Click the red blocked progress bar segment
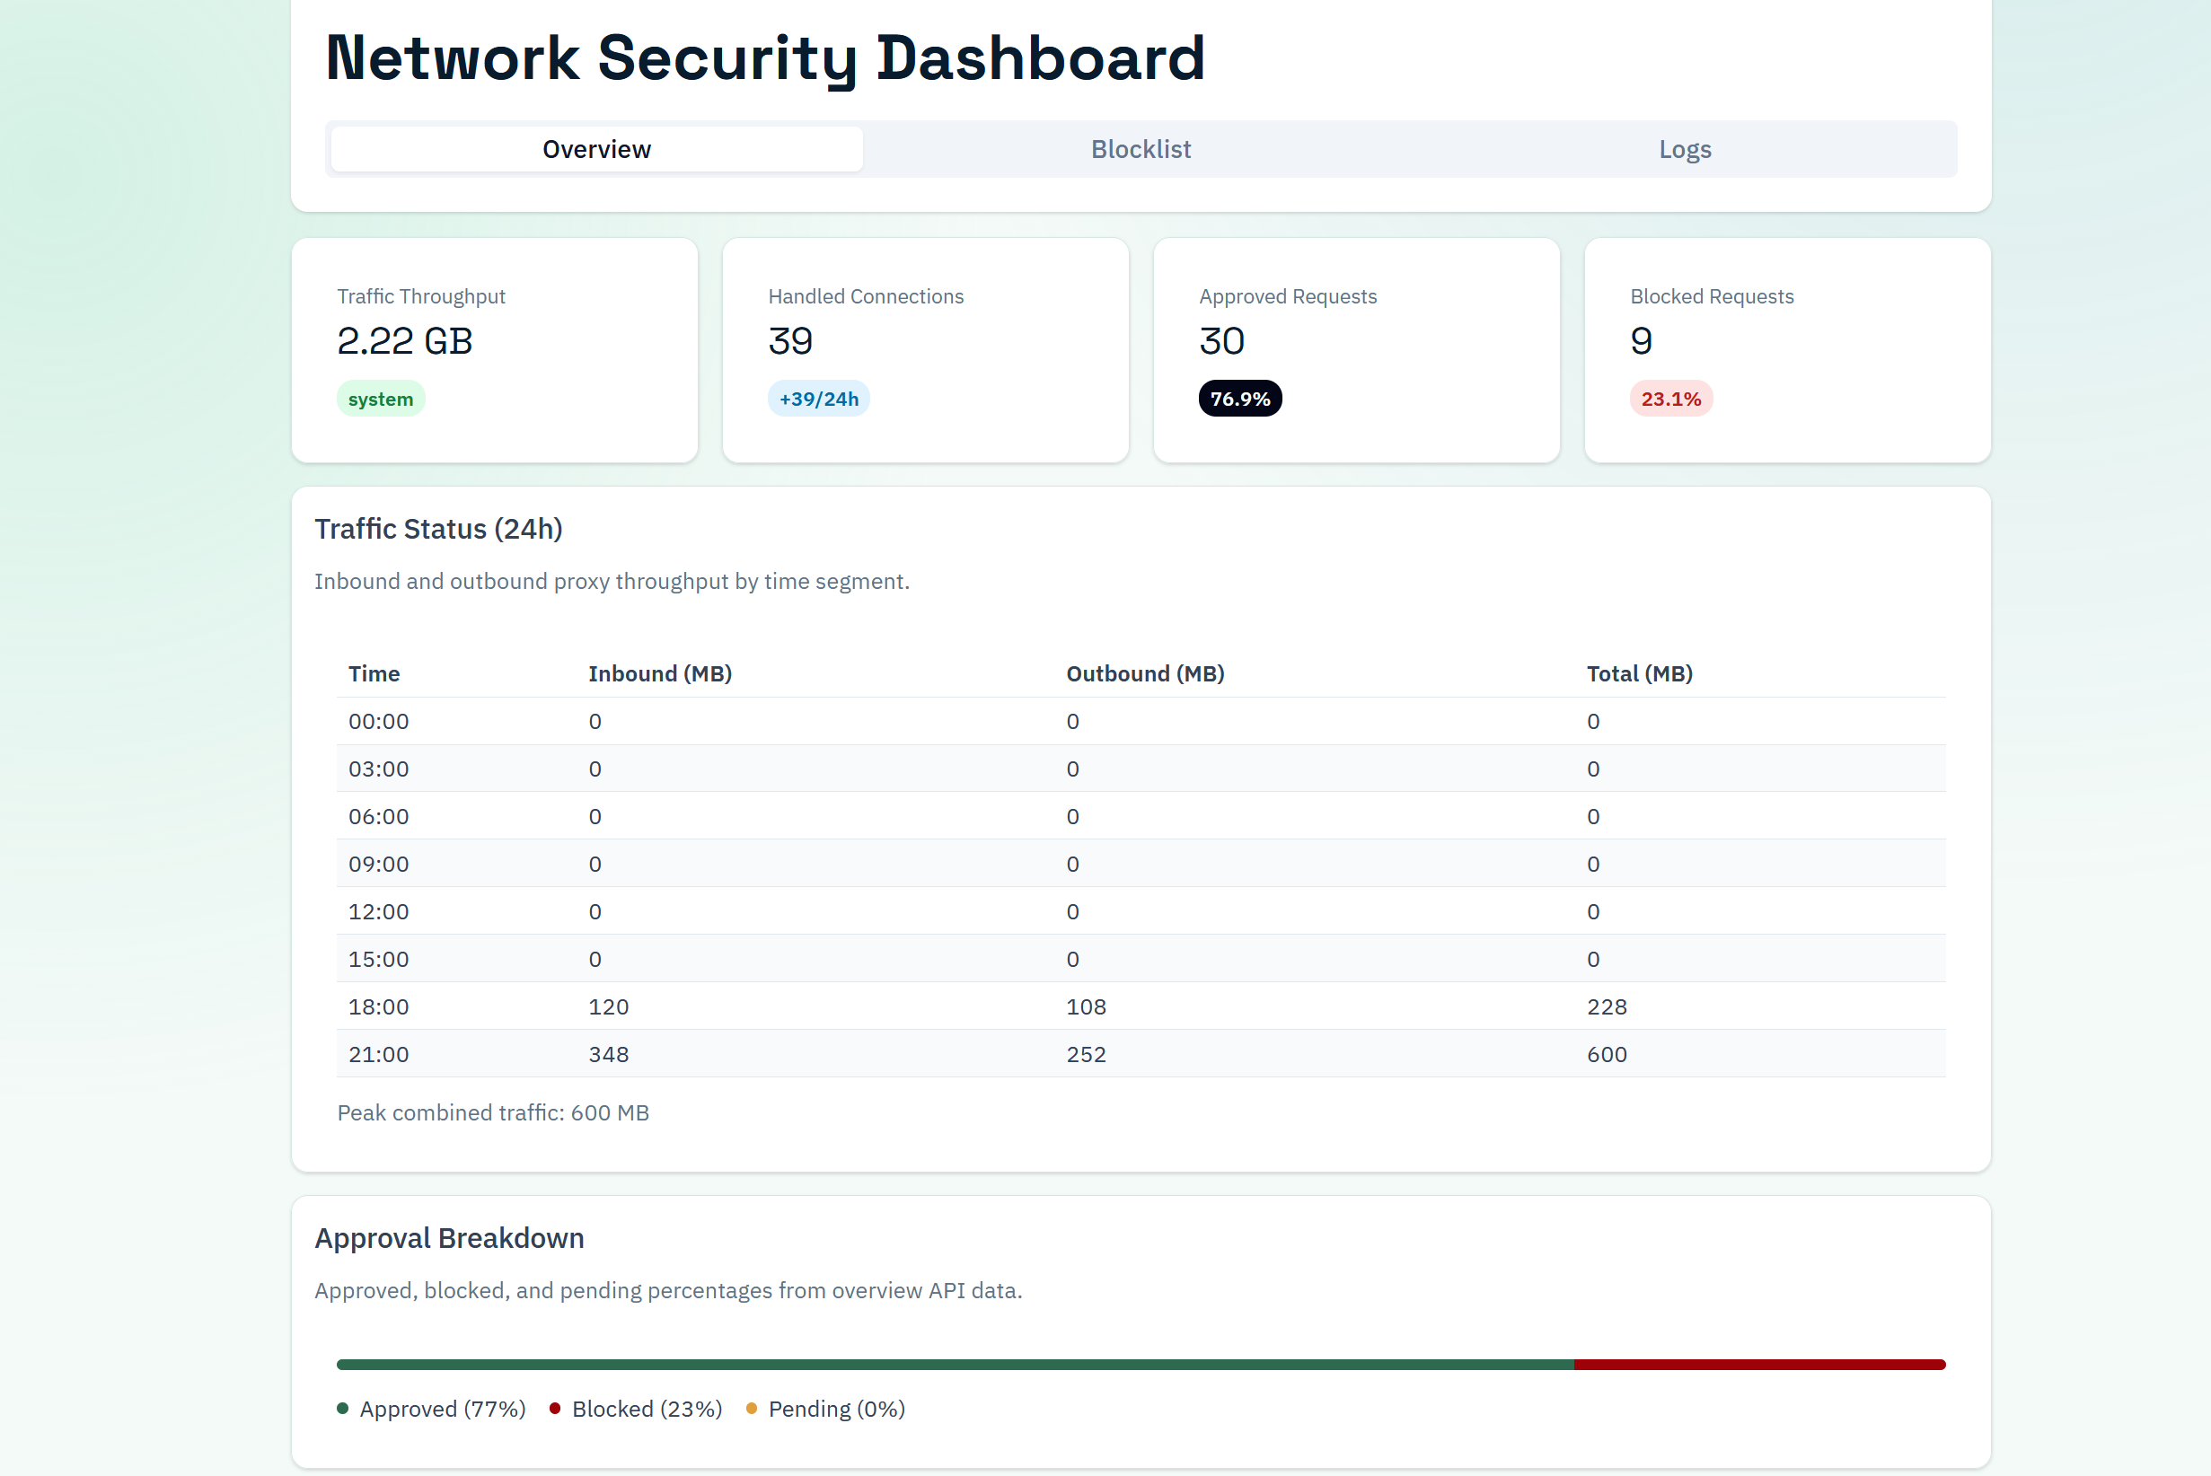 click(1759, 1364)
